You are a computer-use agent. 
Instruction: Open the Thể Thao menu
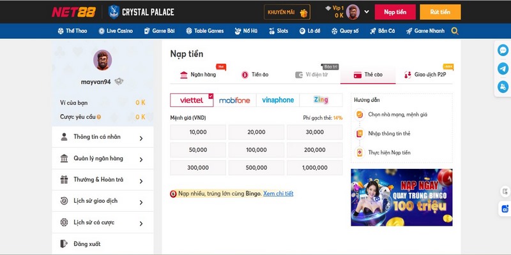coord(72,31)
